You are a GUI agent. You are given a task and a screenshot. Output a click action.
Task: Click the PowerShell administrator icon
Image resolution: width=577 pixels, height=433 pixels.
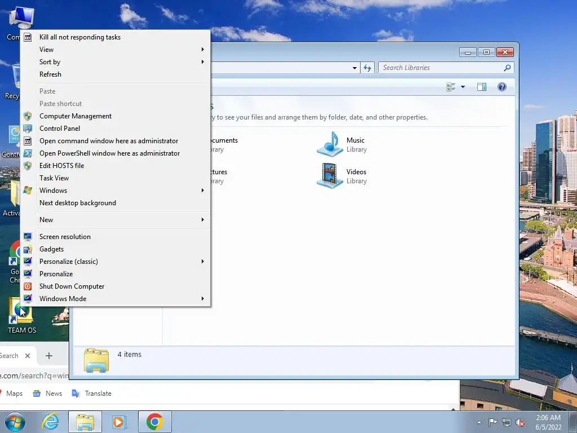pyautogui.click(x=28, y=153)
